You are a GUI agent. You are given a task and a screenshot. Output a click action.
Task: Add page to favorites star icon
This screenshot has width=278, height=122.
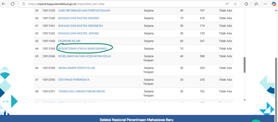[235, 4]
